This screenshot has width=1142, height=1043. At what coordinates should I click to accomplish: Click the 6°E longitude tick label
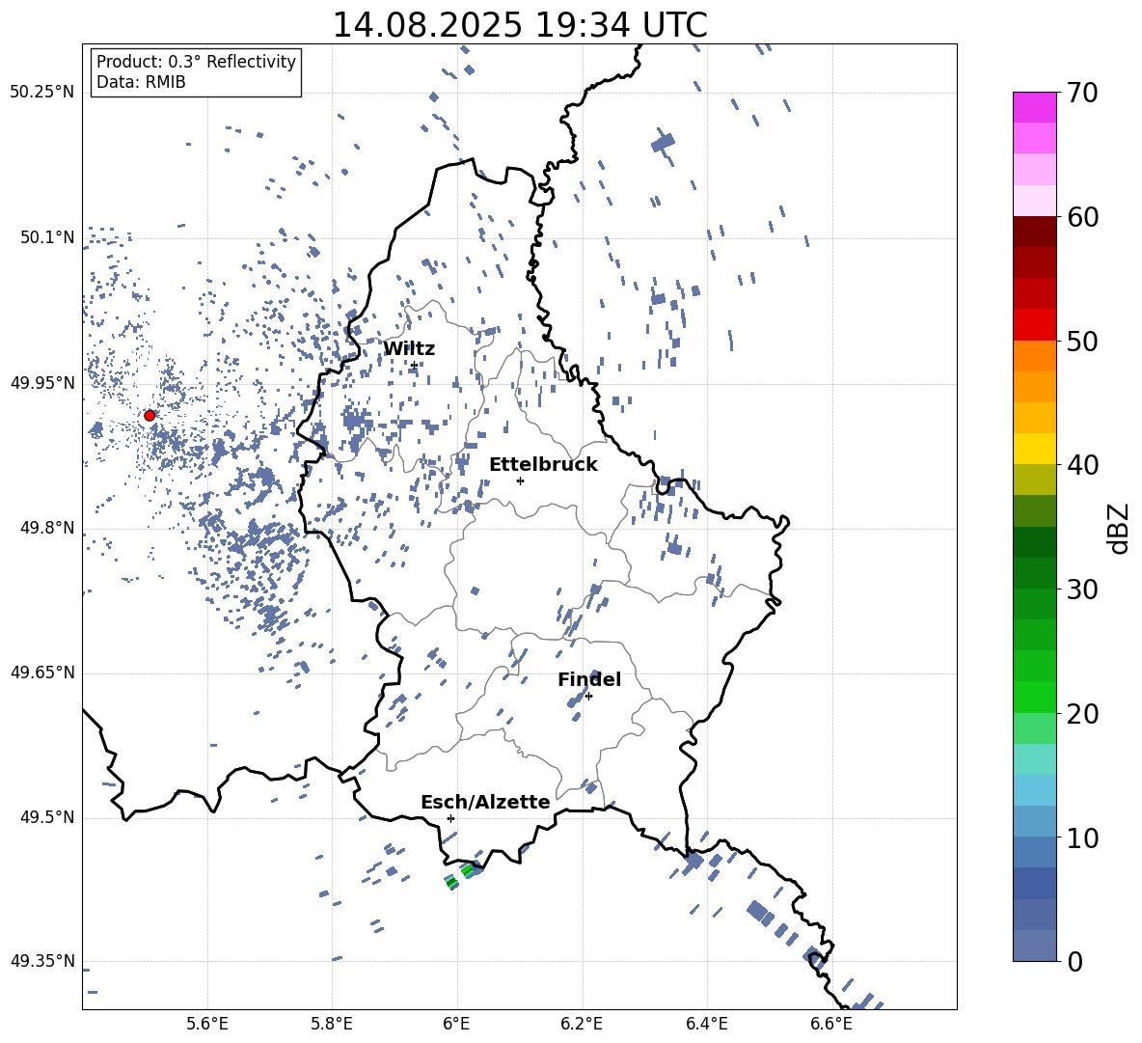pos(456,1024)
